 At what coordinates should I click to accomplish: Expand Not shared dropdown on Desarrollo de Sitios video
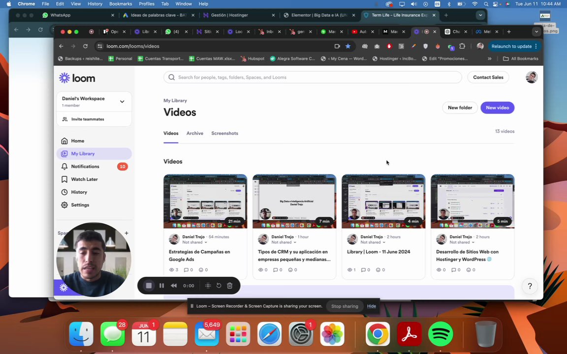coord(462,242)
